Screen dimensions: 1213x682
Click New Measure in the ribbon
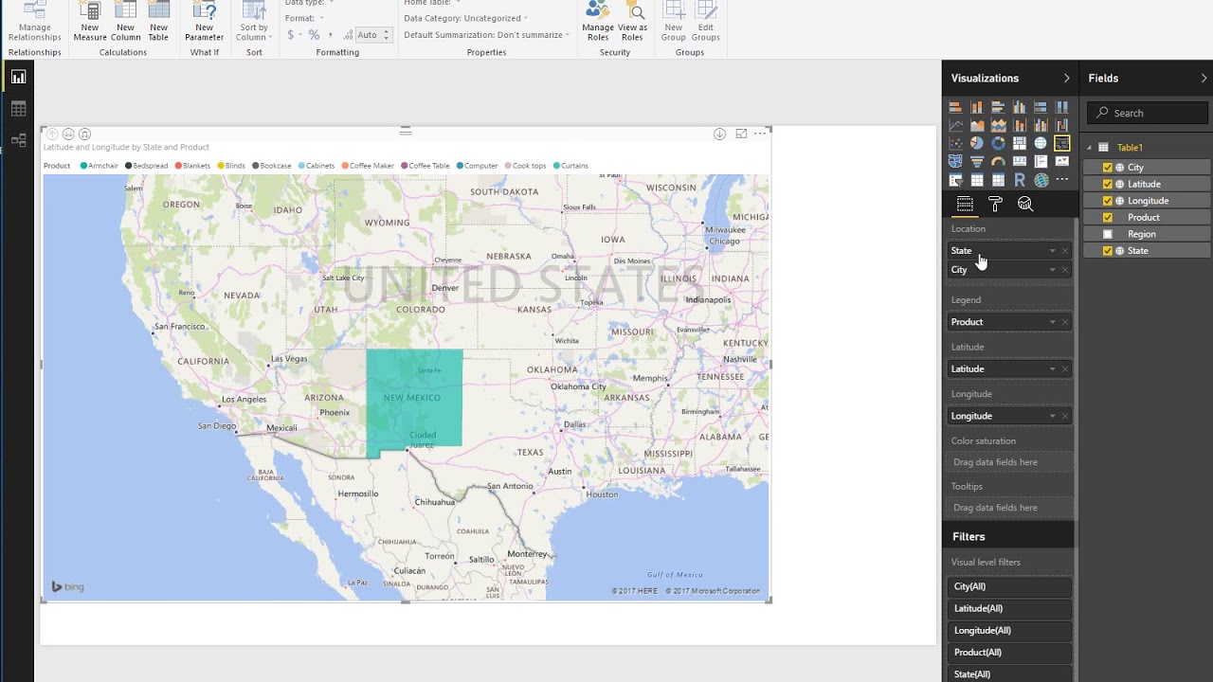(90, 22)
